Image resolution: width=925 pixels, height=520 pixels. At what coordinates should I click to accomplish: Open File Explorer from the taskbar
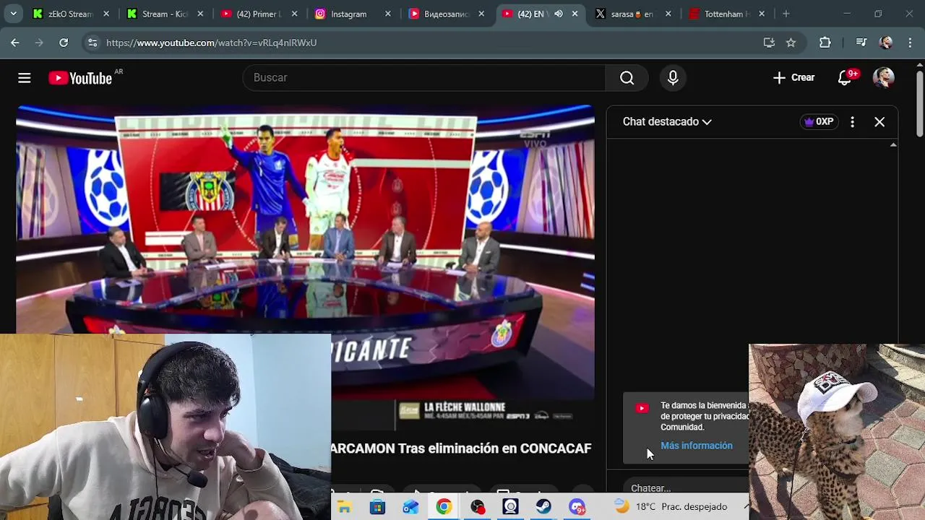click(344, 507)
